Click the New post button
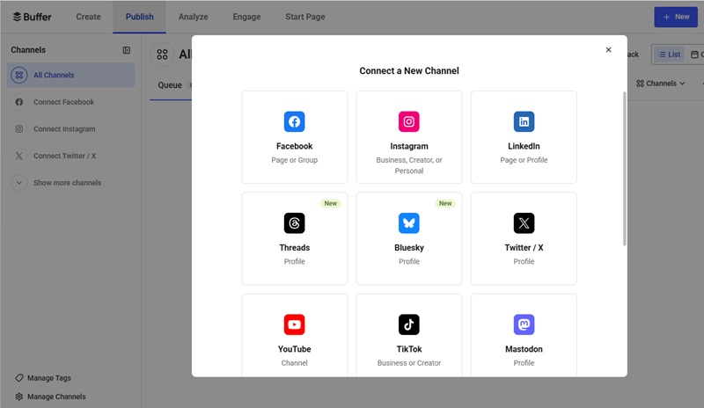This screenshot has width=704, height=408. (676, 17)
